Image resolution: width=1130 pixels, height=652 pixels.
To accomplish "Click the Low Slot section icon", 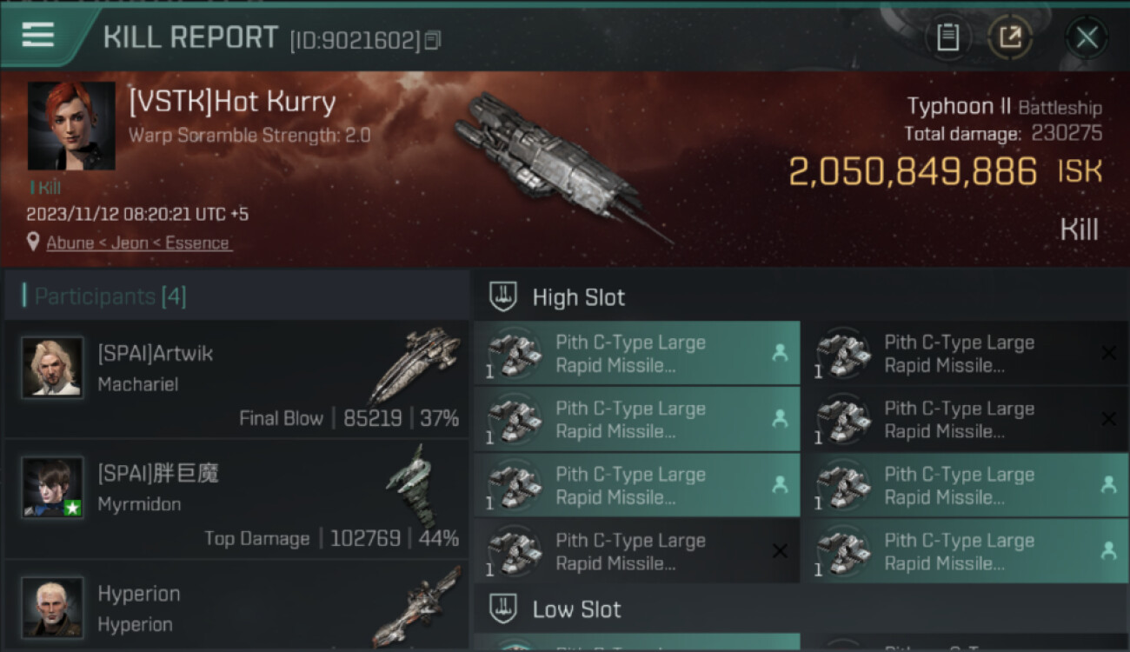I will (x=503, y=609).
